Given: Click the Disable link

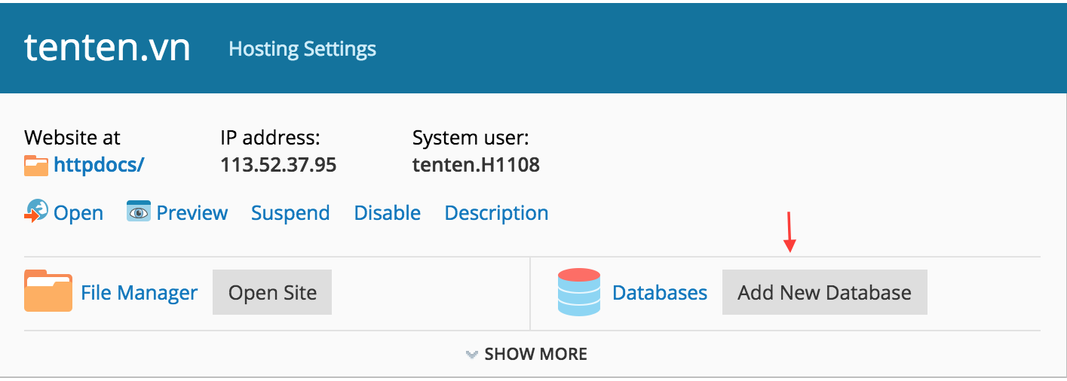Looking at the screenshot, I should click(x=388, y=213).
